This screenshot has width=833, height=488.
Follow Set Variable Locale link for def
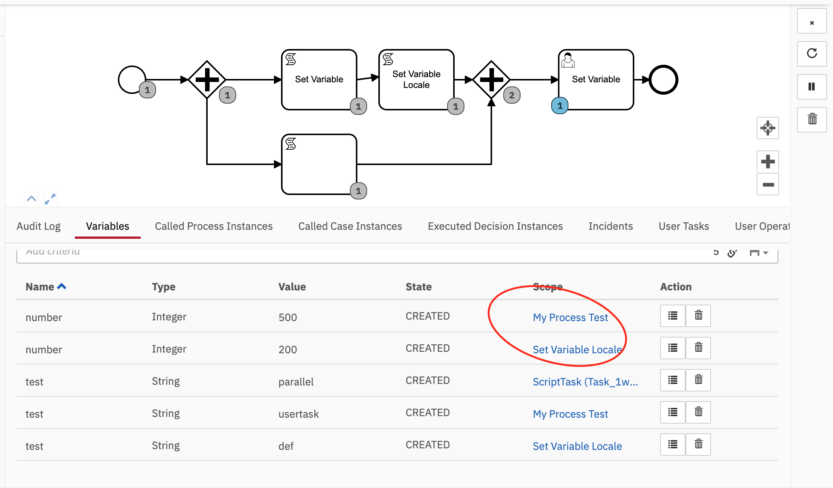pos(577,446)
